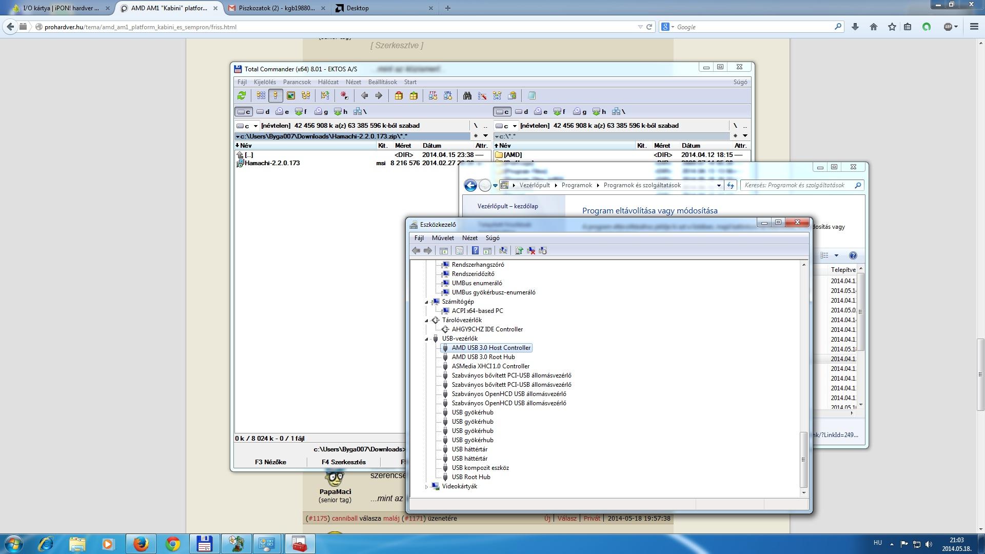This screenshot has height=554, width=985.
Task: Click Vezérlőpult – kezdőlap link
Action: pyautogui.click(x=508, y=206)
